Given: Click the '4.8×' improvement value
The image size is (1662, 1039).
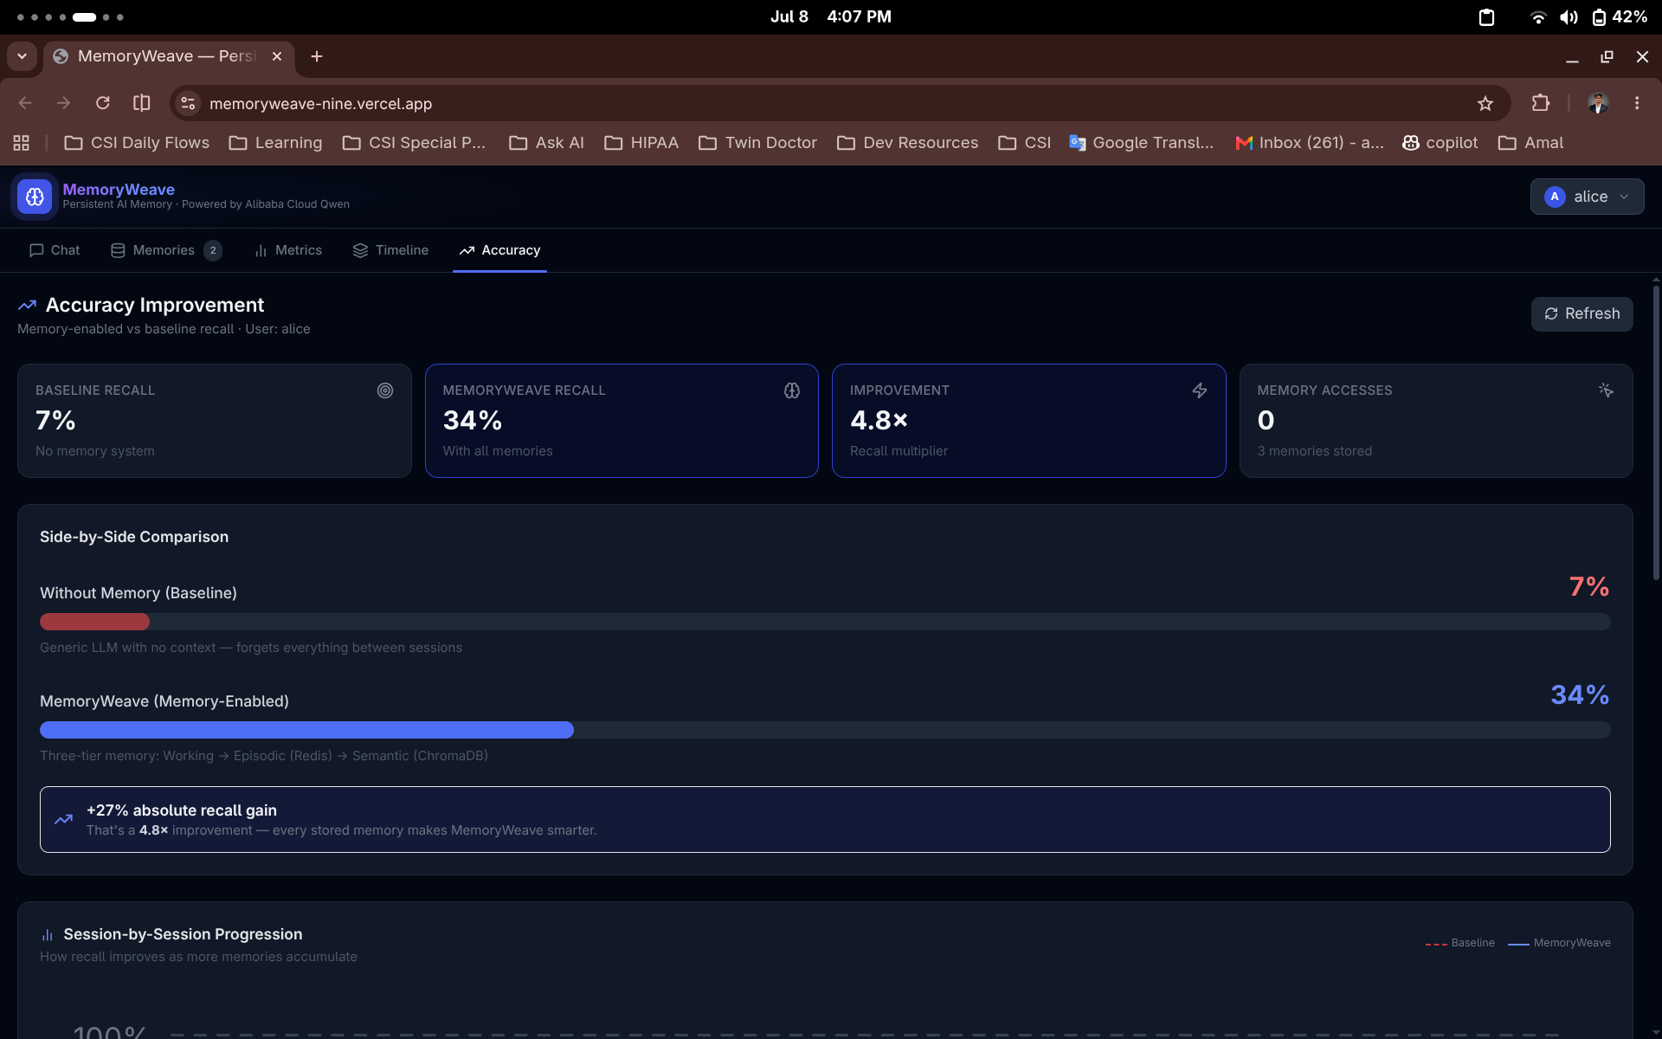Looking at the screenshot, I should point(879,421).
